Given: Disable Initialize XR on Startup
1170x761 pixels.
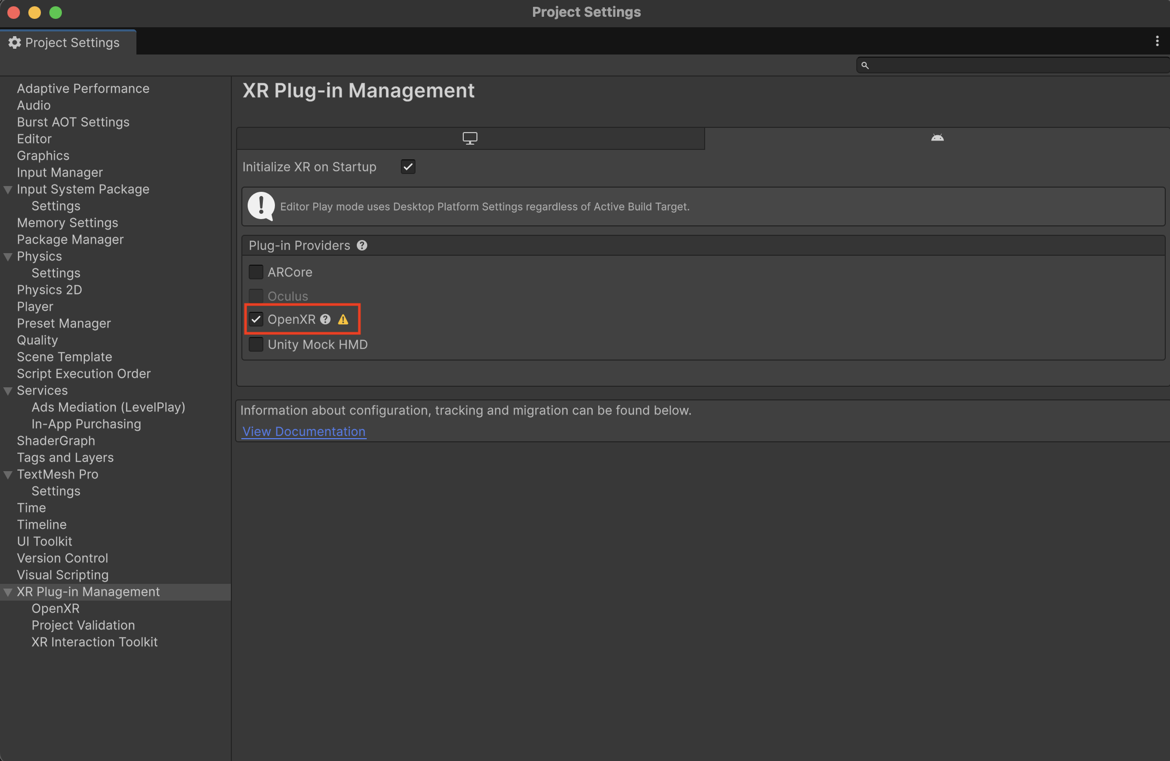Looking at the screenshot, I should click(408, 166).
